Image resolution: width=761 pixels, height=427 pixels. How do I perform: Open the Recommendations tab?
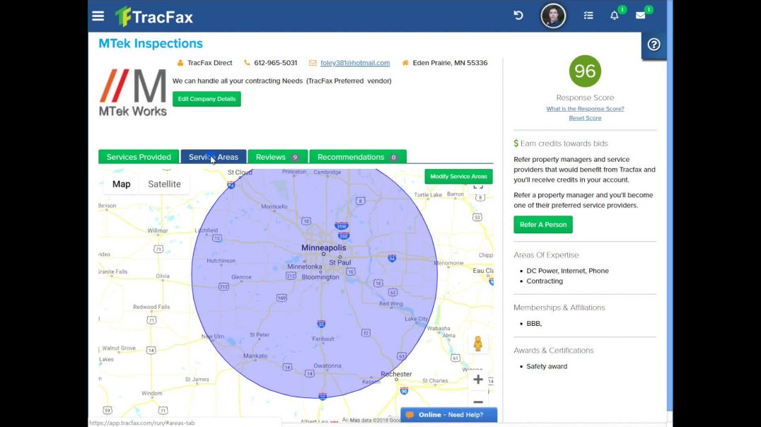[x=358, y=157]
